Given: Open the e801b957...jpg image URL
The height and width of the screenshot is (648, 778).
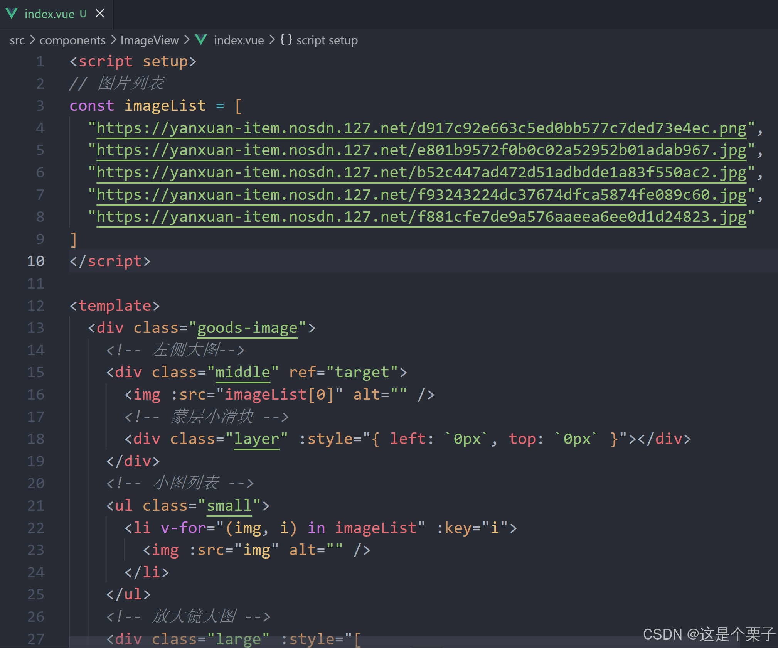Looking at the screenshot, I should [421, 150].
